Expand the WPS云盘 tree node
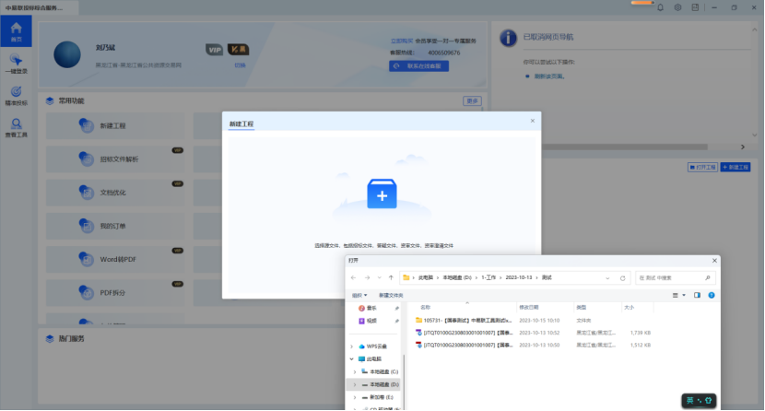The width and height of the screenshot is (765, 411). click(352, 346)
